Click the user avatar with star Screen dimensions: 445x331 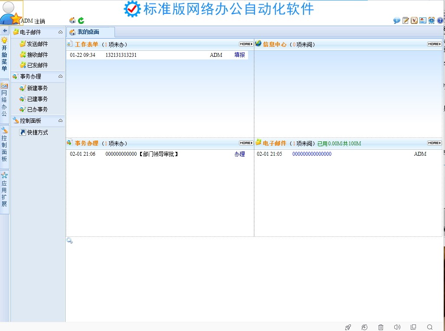(x=11, y=13)
